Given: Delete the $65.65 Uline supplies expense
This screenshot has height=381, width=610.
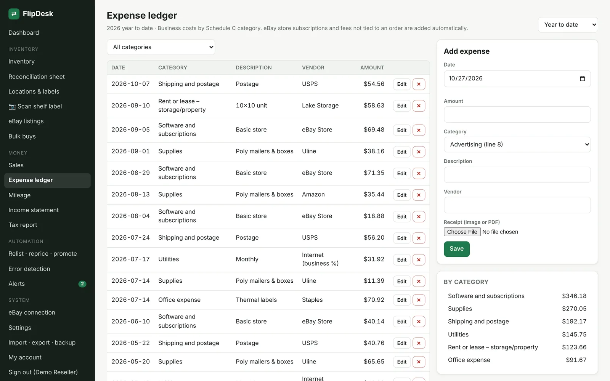Looking at the screenshot, I should point(419,362).
